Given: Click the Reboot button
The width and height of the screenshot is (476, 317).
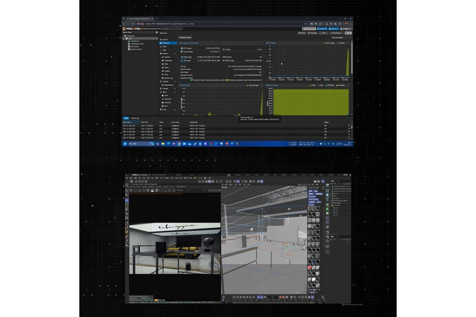Looking at the screenshot, I should 303,33.
